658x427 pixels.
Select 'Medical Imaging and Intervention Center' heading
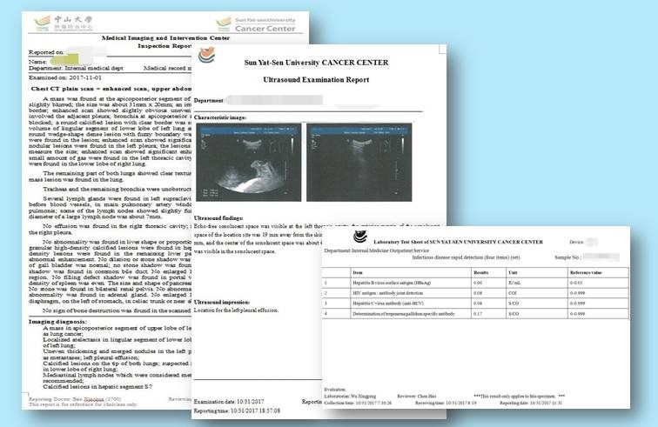(165, 37)
